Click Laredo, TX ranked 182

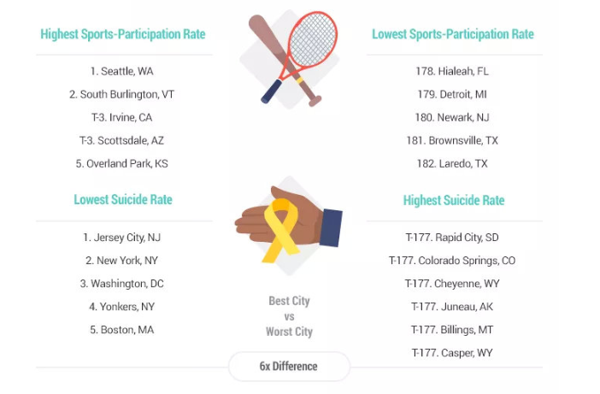coord(452,164)
